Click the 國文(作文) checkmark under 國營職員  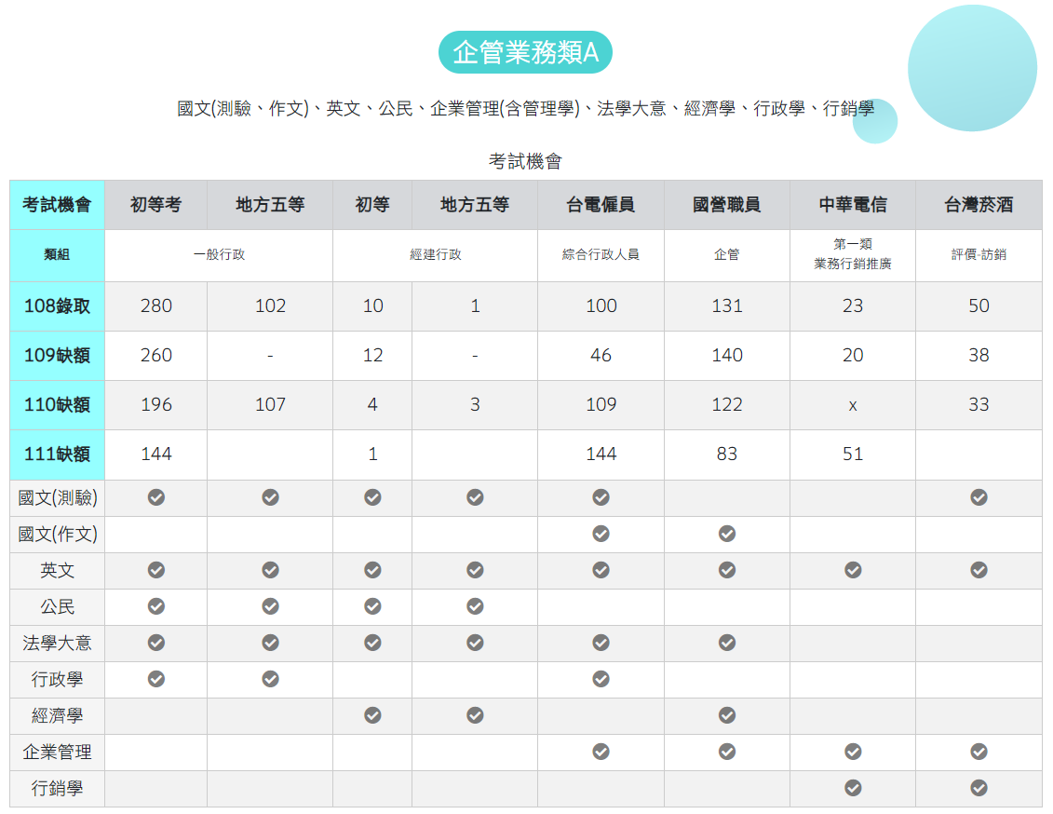(727, 534)
